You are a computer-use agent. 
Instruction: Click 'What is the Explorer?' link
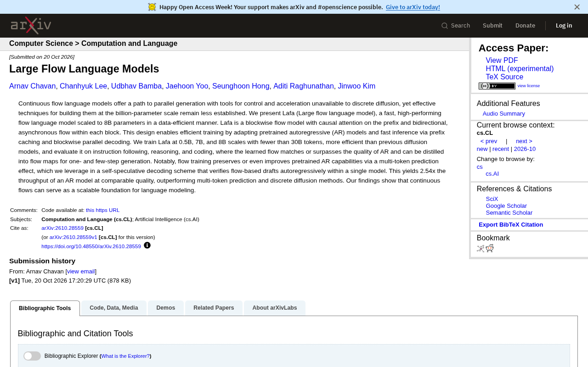coord(125,356)
